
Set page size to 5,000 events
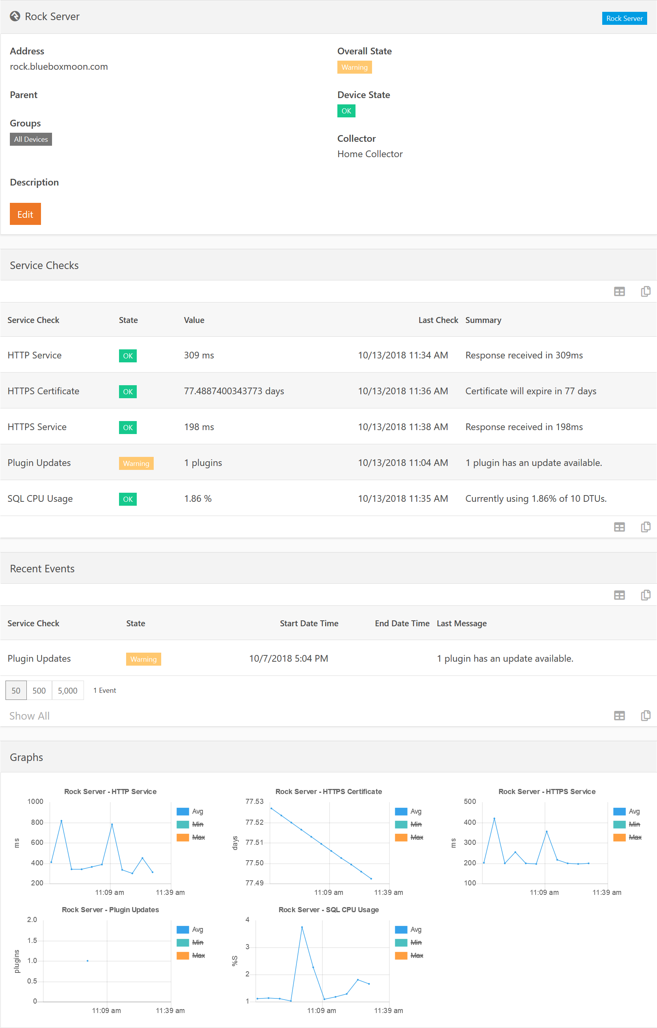point(67,690)
